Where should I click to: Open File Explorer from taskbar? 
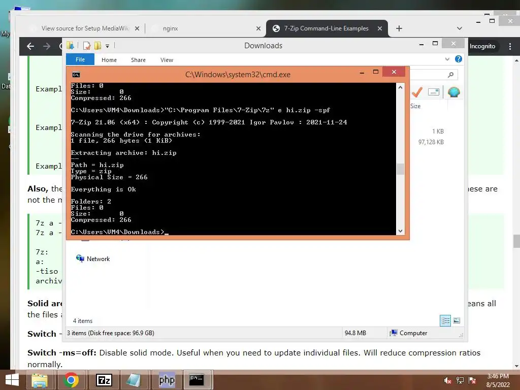[x=40, y=380]
